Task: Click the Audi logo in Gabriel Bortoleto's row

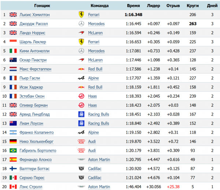Action: (x=81, y=150)
